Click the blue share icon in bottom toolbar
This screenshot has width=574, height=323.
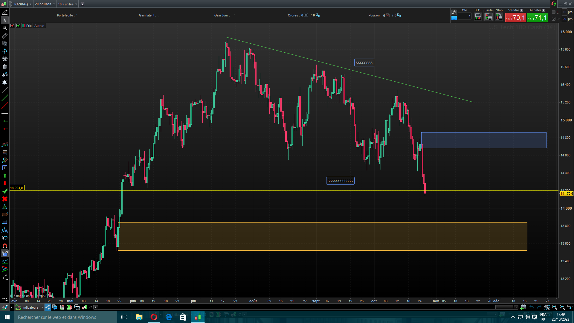(48, 307)
